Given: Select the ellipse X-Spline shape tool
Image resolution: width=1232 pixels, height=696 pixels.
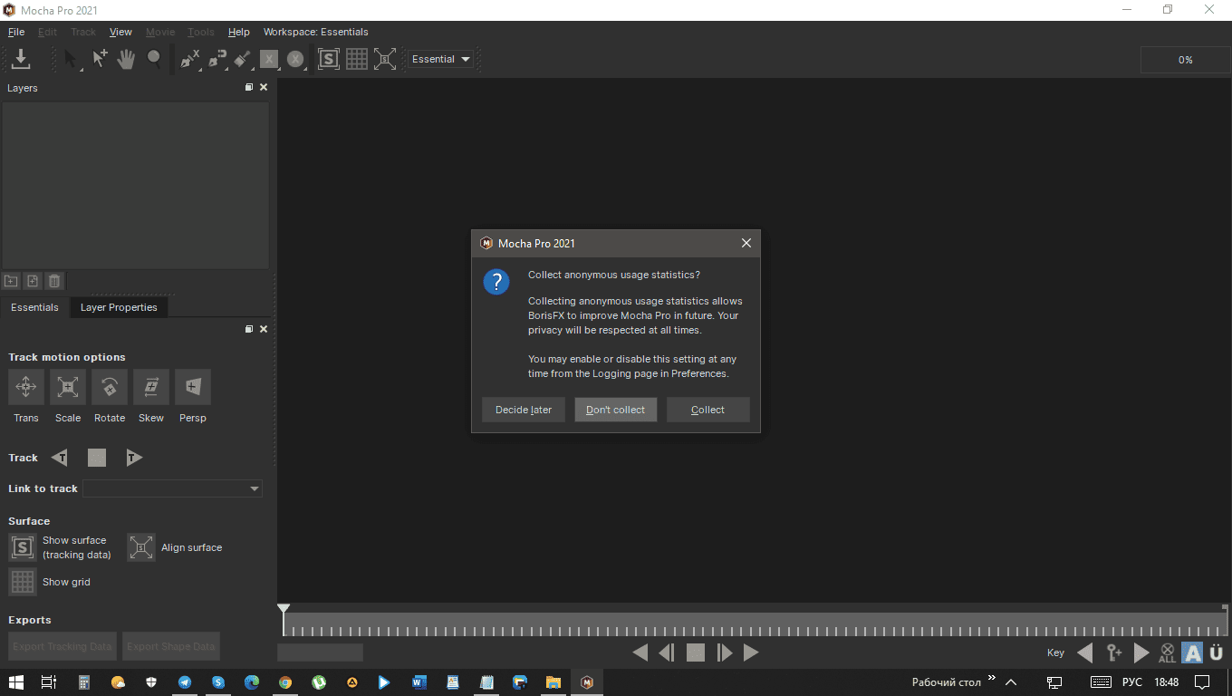Looking at the screenshot, I should tap(295, 59).
